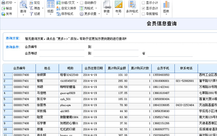Click the 图表 chart icon
The image size is (217, 136).
click(x=166, y=4)
